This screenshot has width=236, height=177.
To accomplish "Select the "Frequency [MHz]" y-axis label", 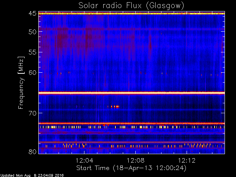I will (x=21, y=83).
